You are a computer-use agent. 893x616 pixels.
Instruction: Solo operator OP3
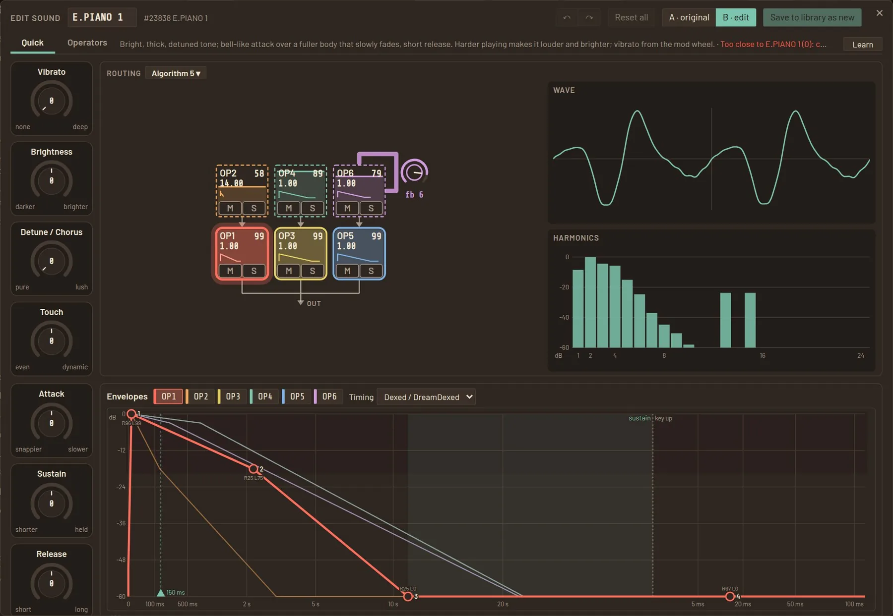point(313,271)
